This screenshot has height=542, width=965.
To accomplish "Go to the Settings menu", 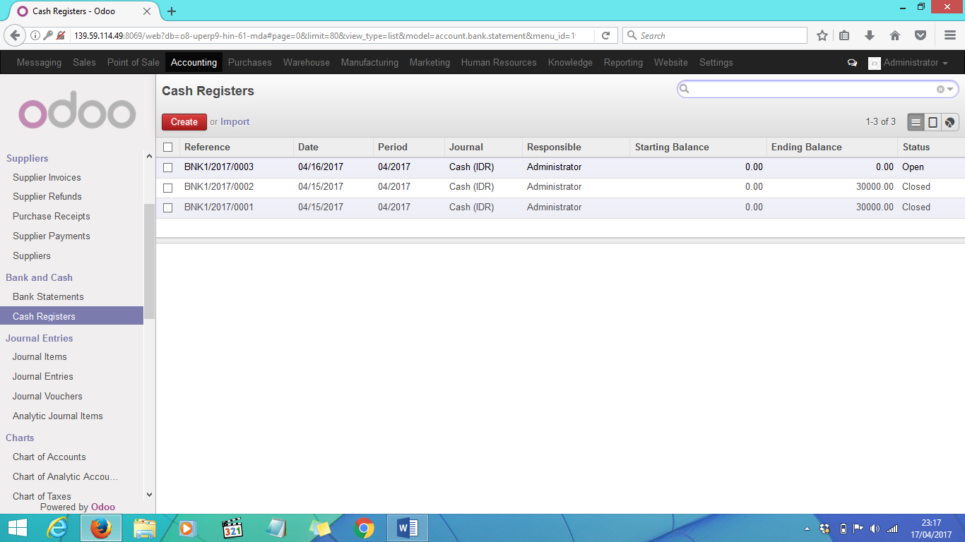I will [716, 62].
